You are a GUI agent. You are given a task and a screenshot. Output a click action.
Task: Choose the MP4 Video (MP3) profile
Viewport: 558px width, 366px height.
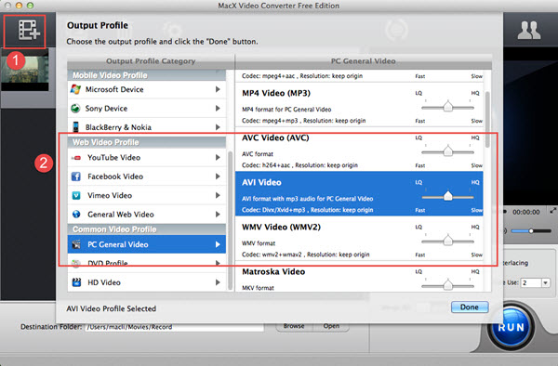click(x=359, y=105)
